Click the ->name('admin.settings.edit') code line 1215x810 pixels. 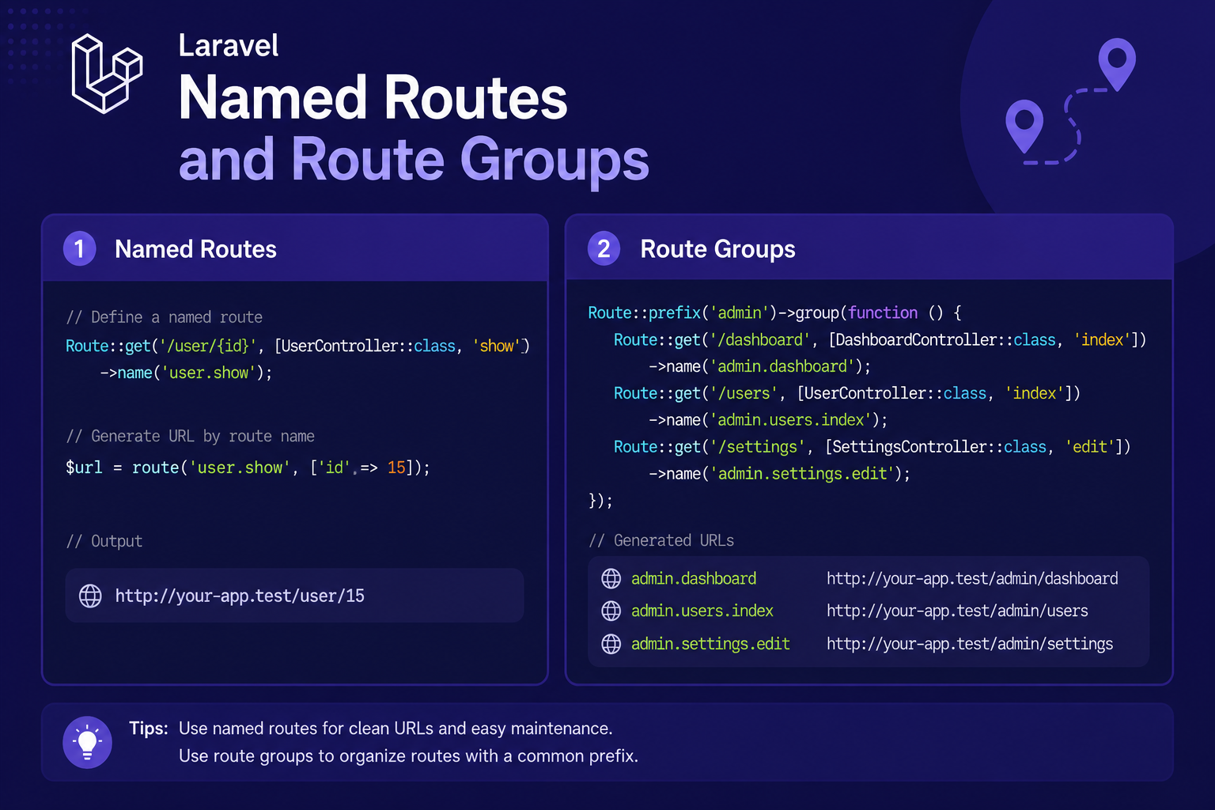(x=779, y=474)
